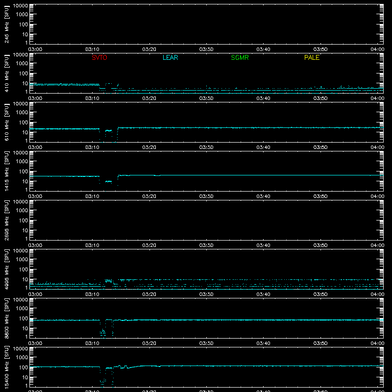Click the yellow PALE station label
Image resolution: width=392 pixels, height=392 pixels.
click(x=312, y=57)
